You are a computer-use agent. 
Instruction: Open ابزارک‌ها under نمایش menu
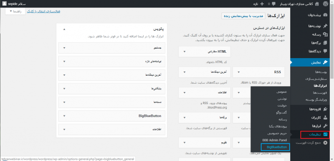(x=320, y=86)
